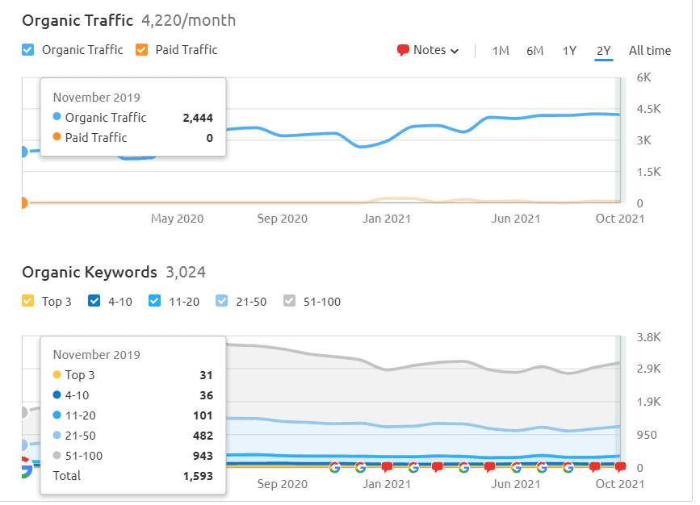This screenshot has height=505, width=700.
Task: Click the 4.5K axis label on traffic chart
Action: (648, 109)
